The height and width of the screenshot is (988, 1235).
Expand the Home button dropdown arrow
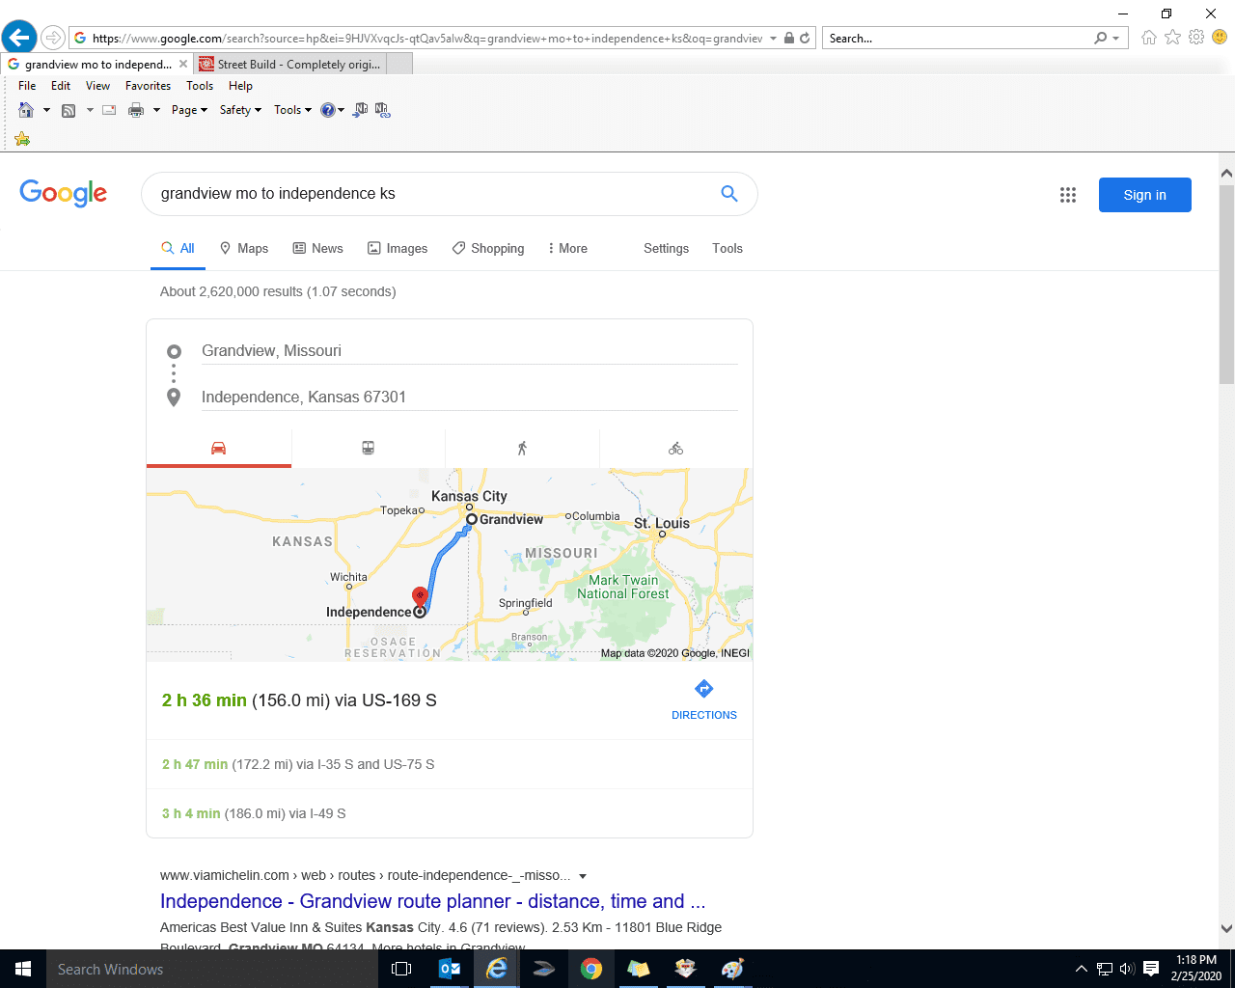pyautogui.click(x=46, y=110)
